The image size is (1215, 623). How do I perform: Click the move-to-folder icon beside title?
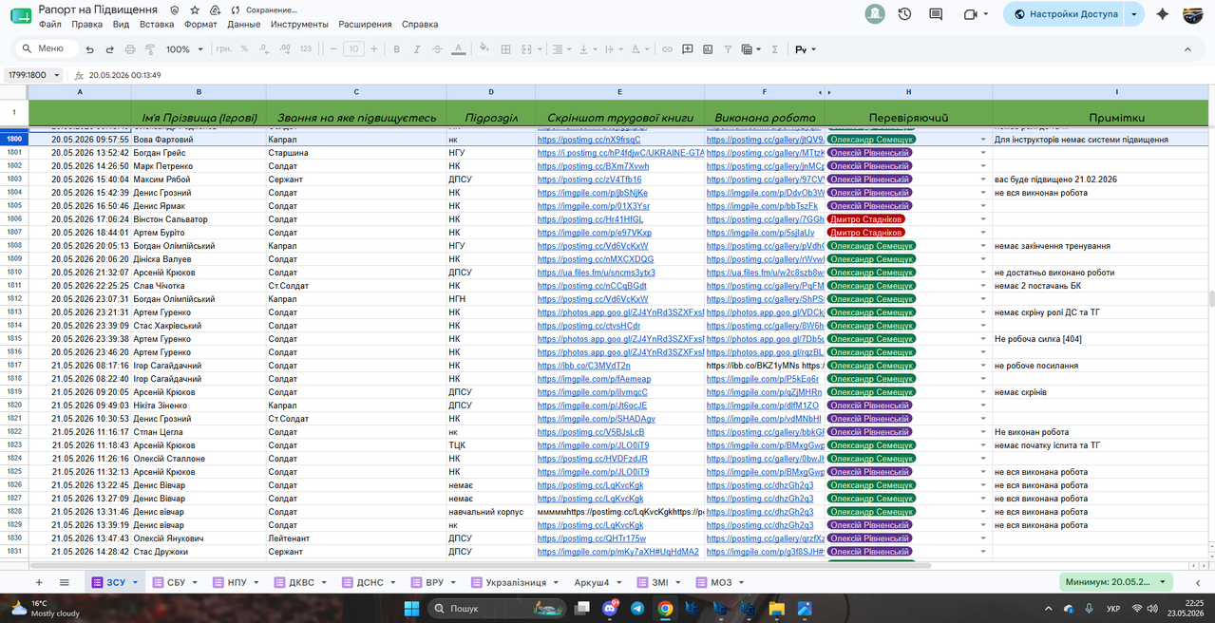tap(215, 9)
